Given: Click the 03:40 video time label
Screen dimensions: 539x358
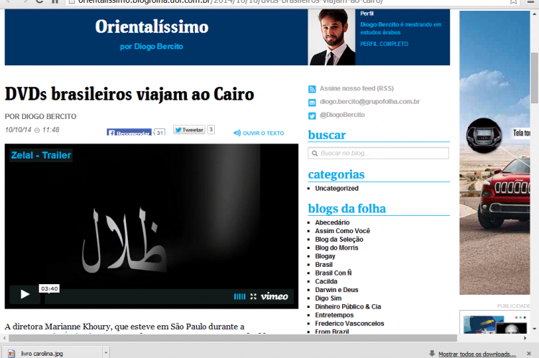Looking at the screenshot, I should tap(49, 288).
